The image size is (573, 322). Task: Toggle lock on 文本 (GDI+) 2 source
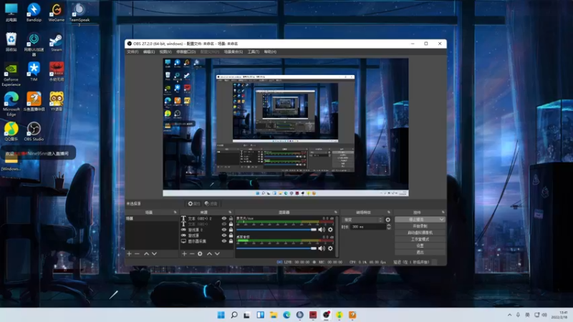click(231, 218)
